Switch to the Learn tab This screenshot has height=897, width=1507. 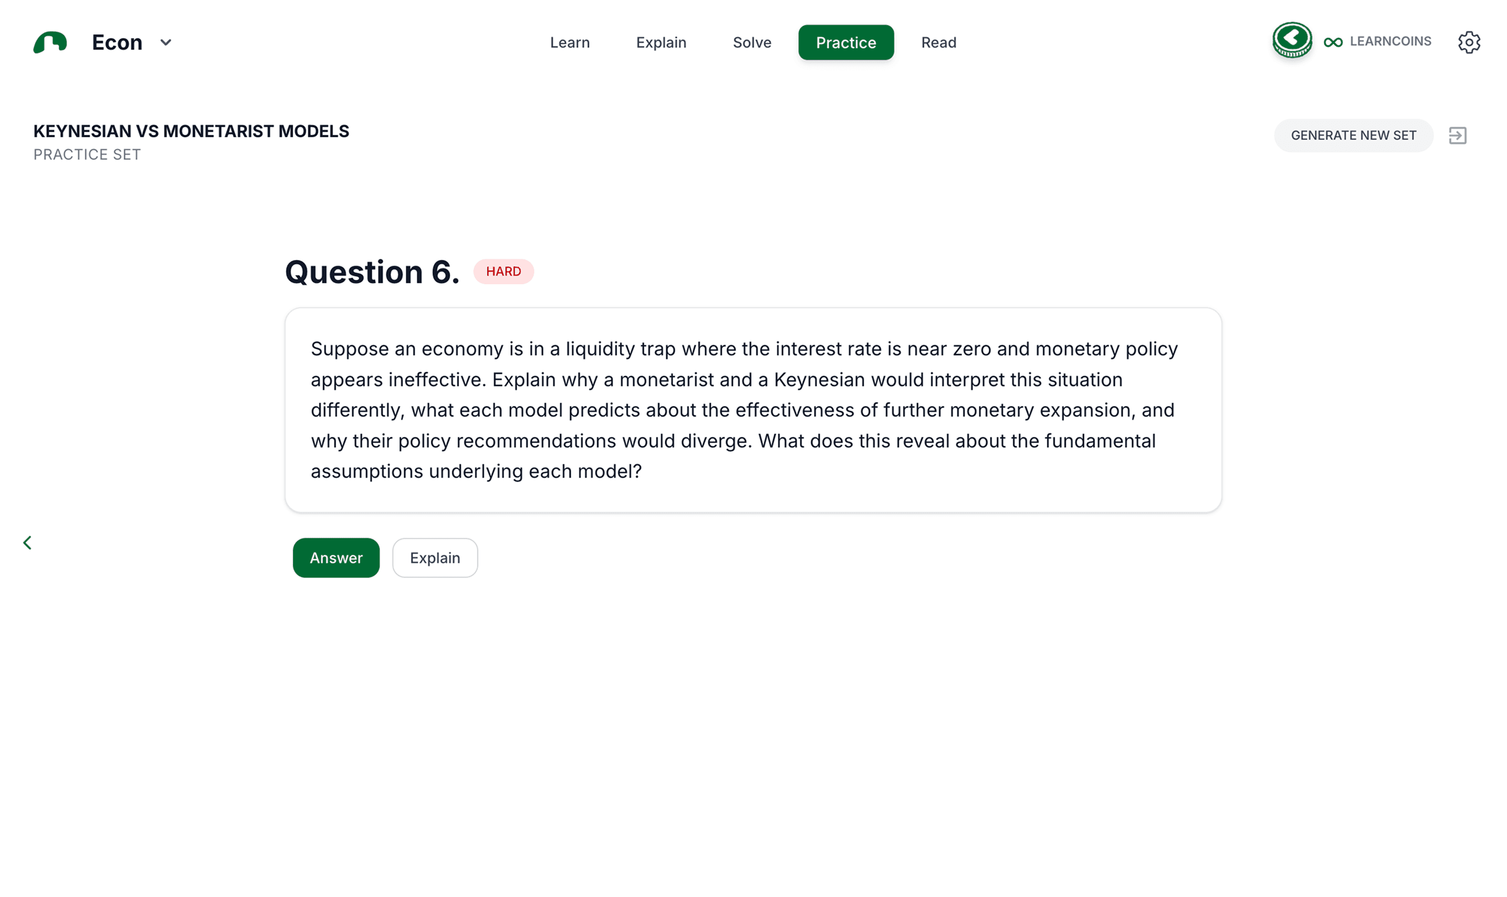pyautogui.click(x=570, y=43)
